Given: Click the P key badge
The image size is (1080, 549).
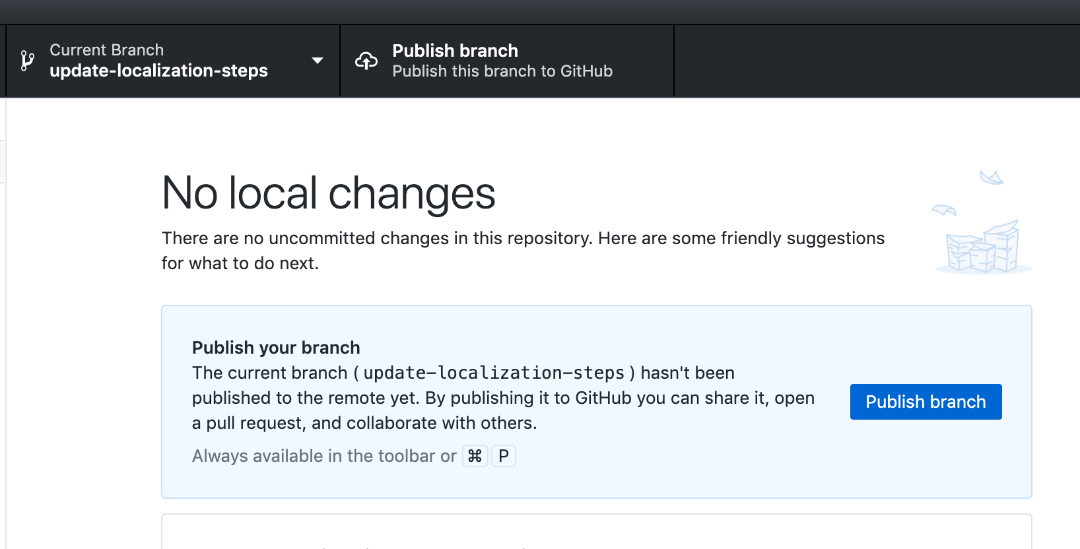Looking at the screenshot, I should pyautogui.click(x=503, y=456).
